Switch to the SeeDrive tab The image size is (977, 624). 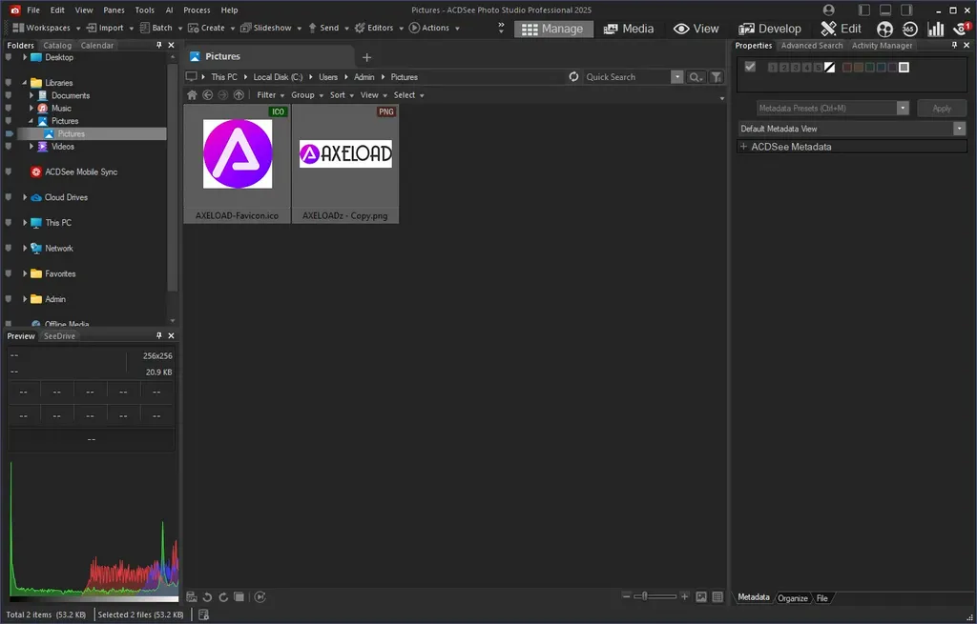pos(59,336)
